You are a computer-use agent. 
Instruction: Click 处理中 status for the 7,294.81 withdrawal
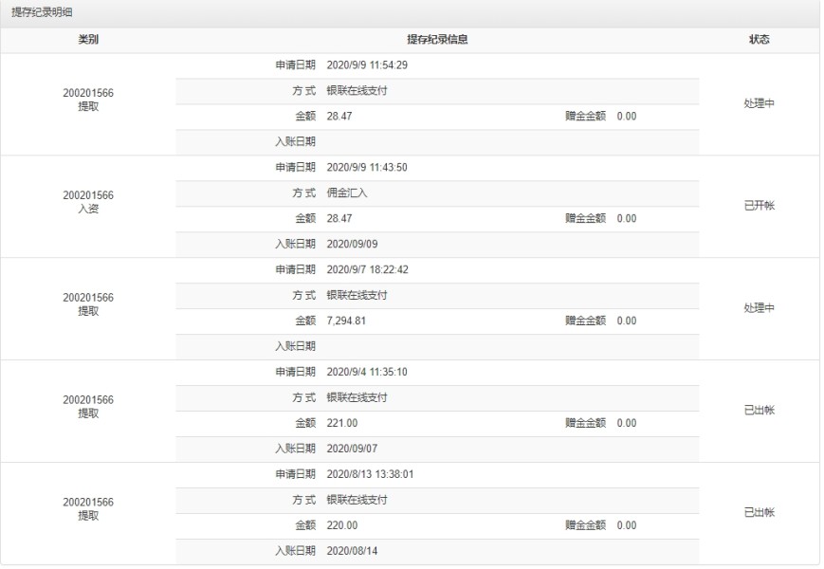[x=759, y=308]
